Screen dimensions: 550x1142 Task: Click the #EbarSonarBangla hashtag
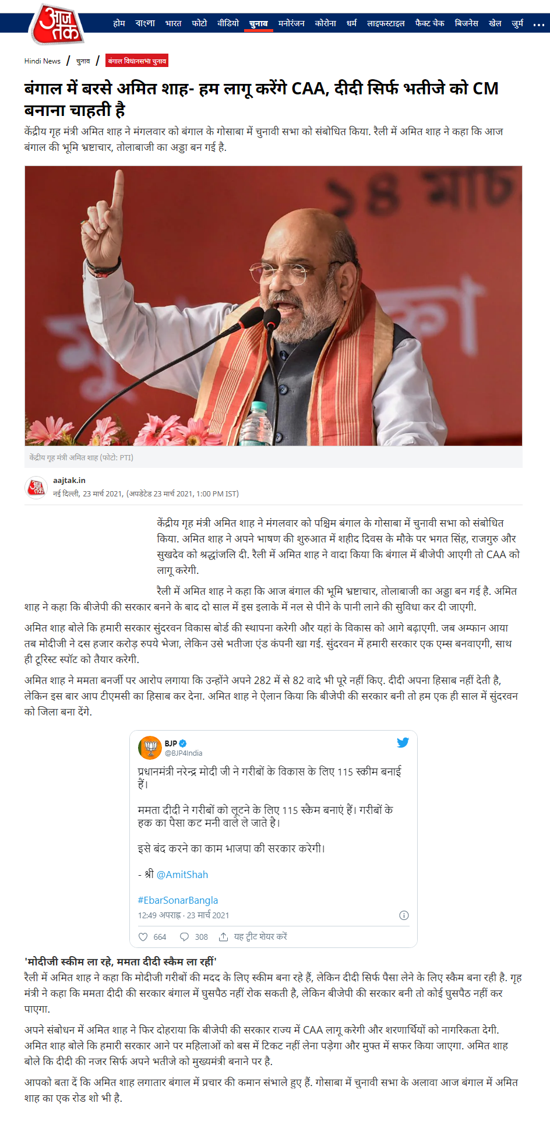[x=178, y=900]
